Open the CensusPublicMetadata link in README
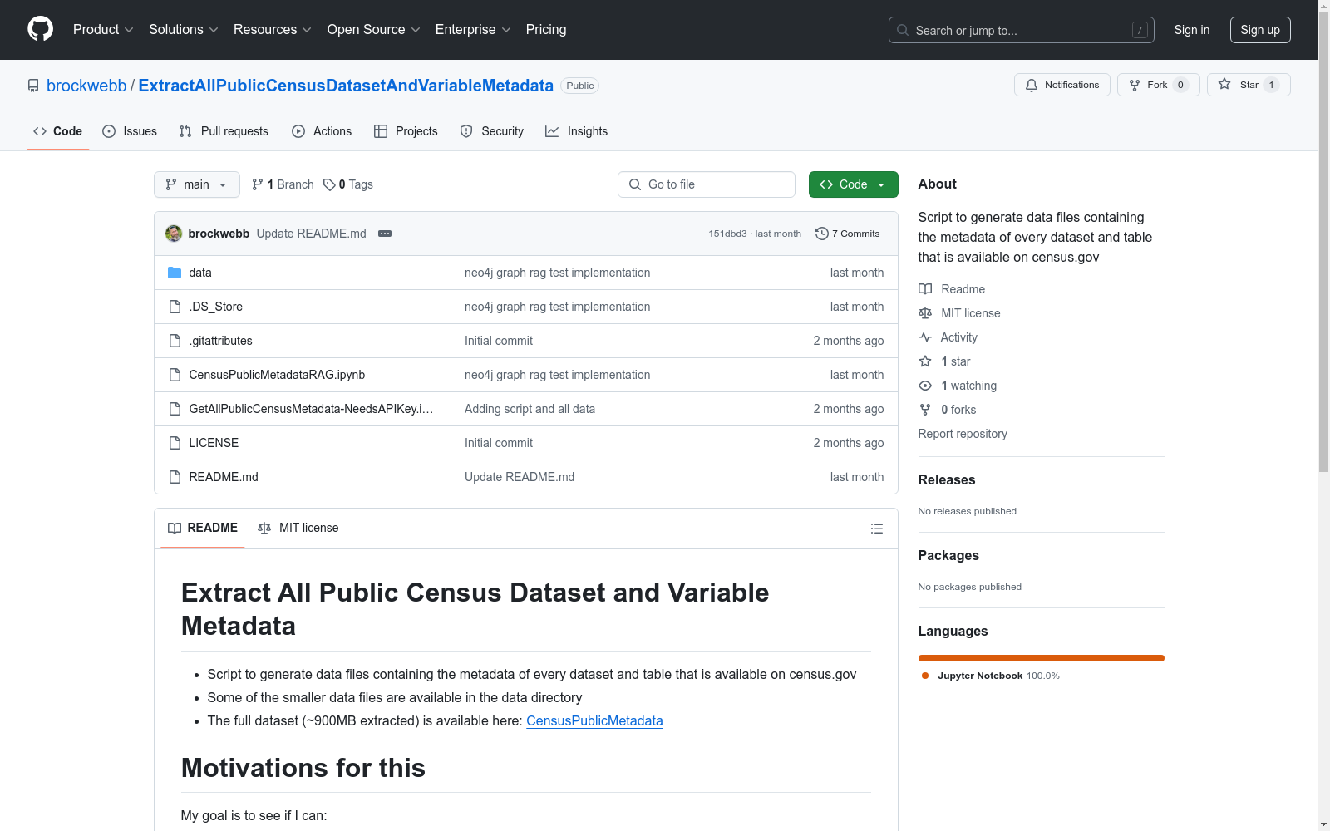Viewport: 1330px width, 831px height. coord(594,720)
